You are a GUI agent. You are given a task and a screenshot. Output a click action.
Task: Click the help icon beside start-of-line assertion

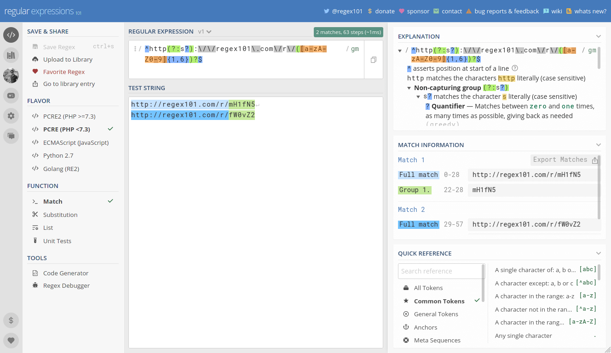click(515, 68)
